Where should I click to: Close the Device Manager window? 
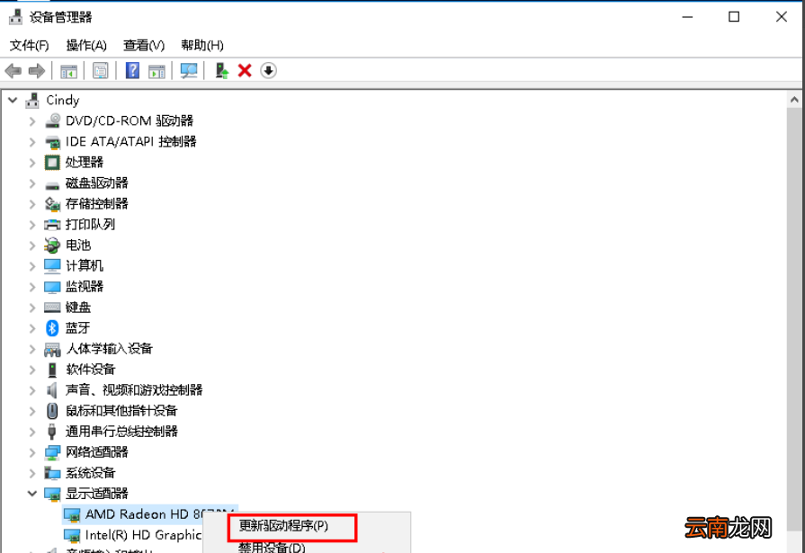point(782,17)
